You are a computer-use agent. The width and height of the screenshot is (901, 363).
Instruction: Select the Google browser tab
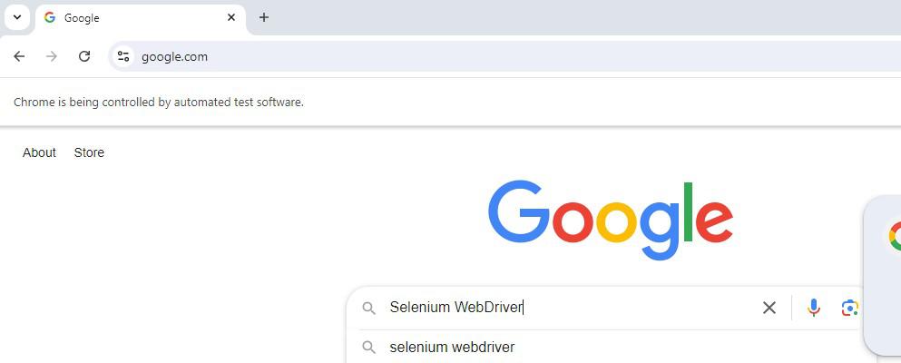[x=136, y=18]
